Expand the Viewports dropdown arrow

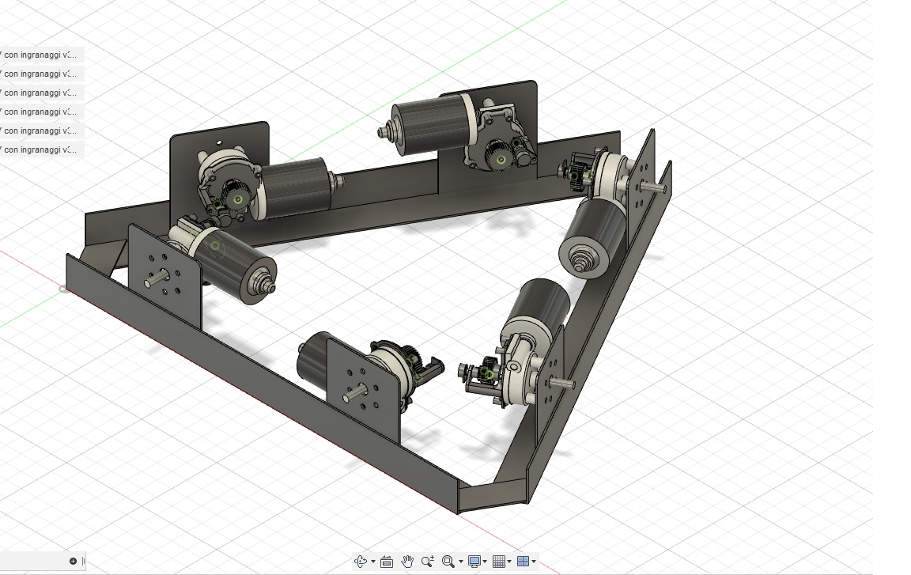pos(534,562)
